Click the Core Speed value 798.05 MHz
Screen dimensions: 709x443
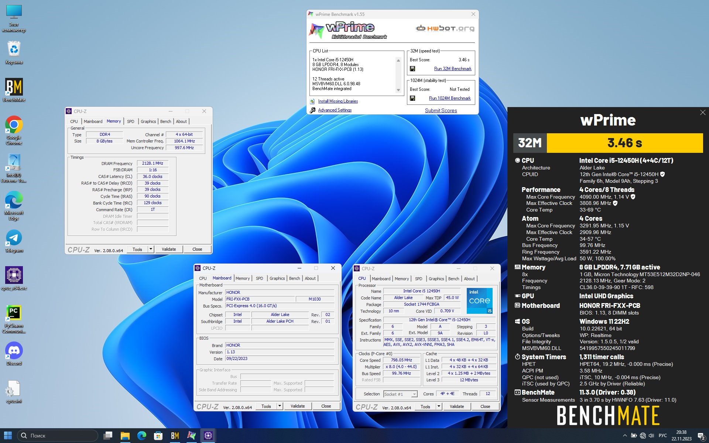401,360
